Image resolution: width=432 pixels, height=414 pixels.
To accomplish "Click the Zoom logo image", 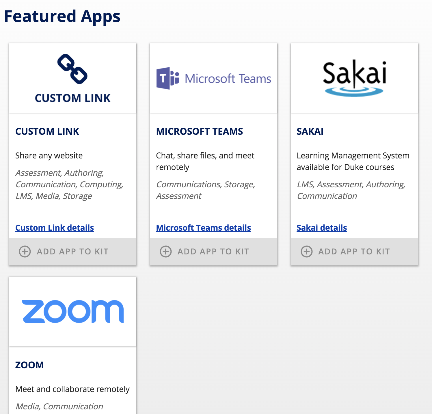I will point(73,311).
